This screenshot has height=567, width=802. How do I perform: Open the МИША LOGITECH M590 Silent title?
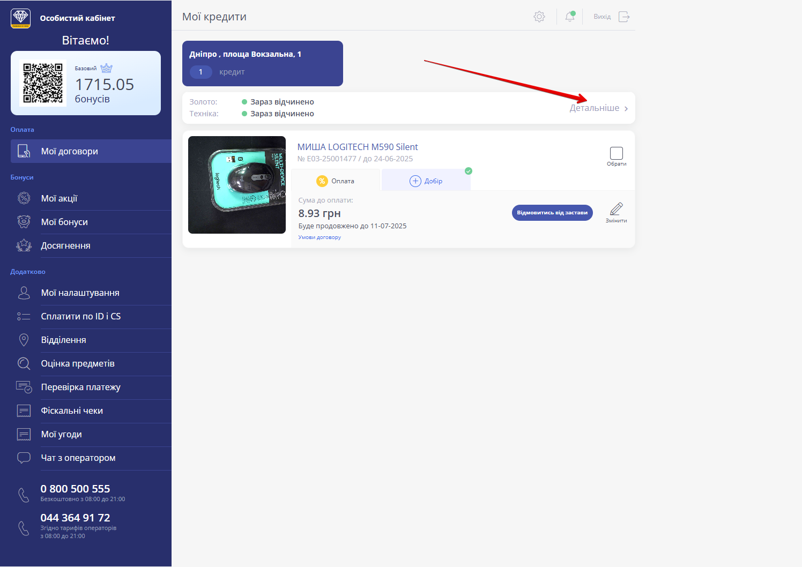(358, 147)
